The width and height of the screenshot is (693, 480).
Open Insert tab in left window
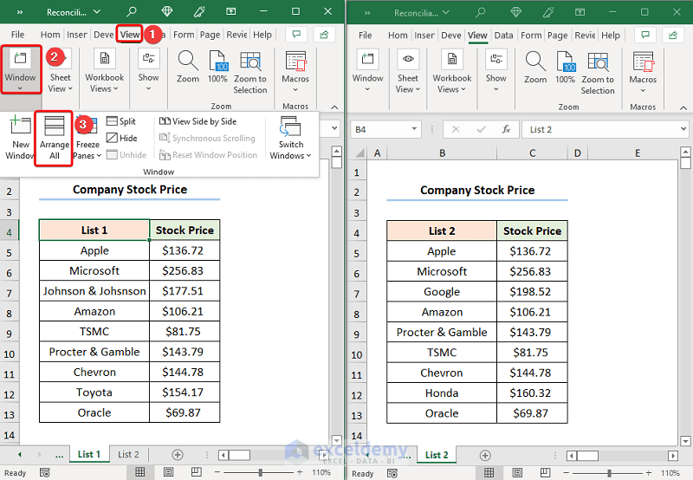(77, 35)
